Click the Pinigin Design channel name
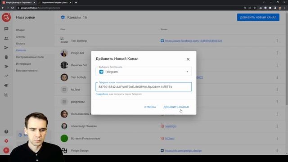This screenshot has height=162, width=288. (x=80, y=151)
